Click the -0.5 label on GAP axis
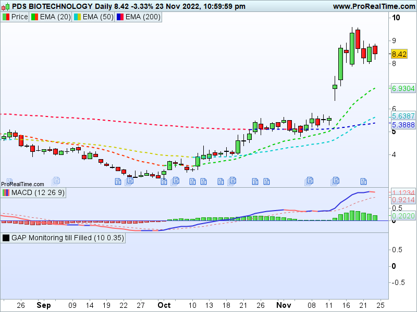Viewport: 417px width, 312px height. point(398,282)
